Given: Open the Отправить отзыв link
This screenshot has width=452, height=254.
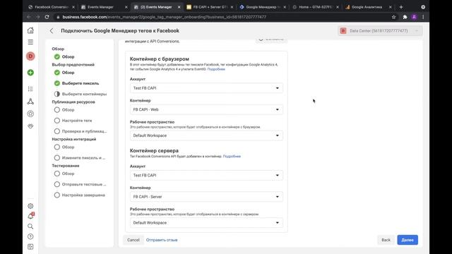Looking at the screenshot, I should (x=162, y=240).
